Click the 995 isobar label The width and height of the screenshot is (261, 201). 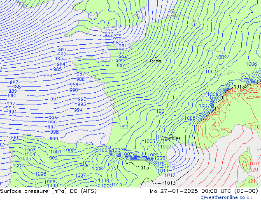tap(53, 118)
